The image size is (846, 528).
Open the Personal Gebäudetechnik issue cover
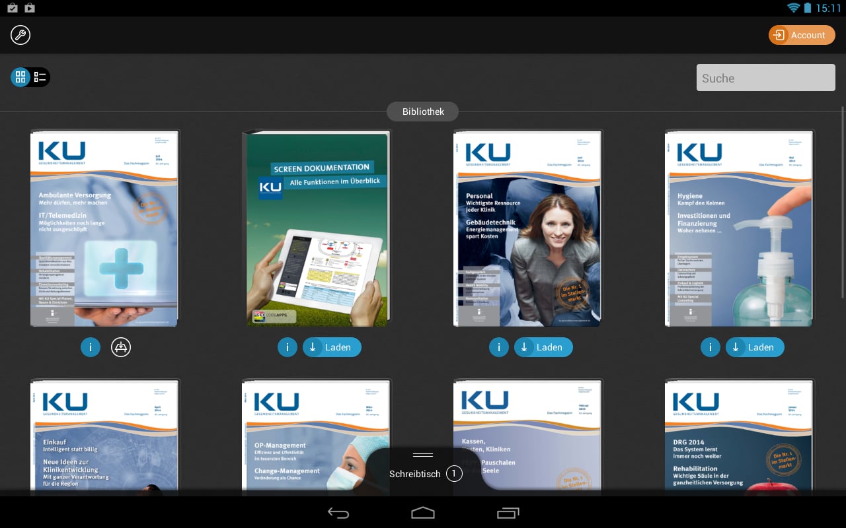click(527, 228)
